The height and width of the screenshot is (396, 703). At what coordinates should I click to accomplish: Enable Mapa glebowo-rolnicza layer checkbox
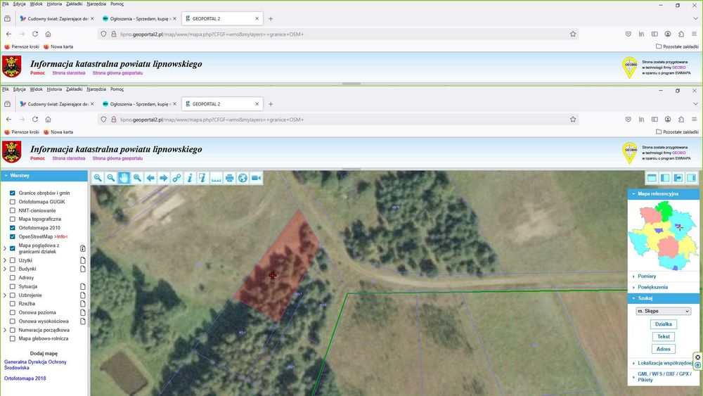13,338
